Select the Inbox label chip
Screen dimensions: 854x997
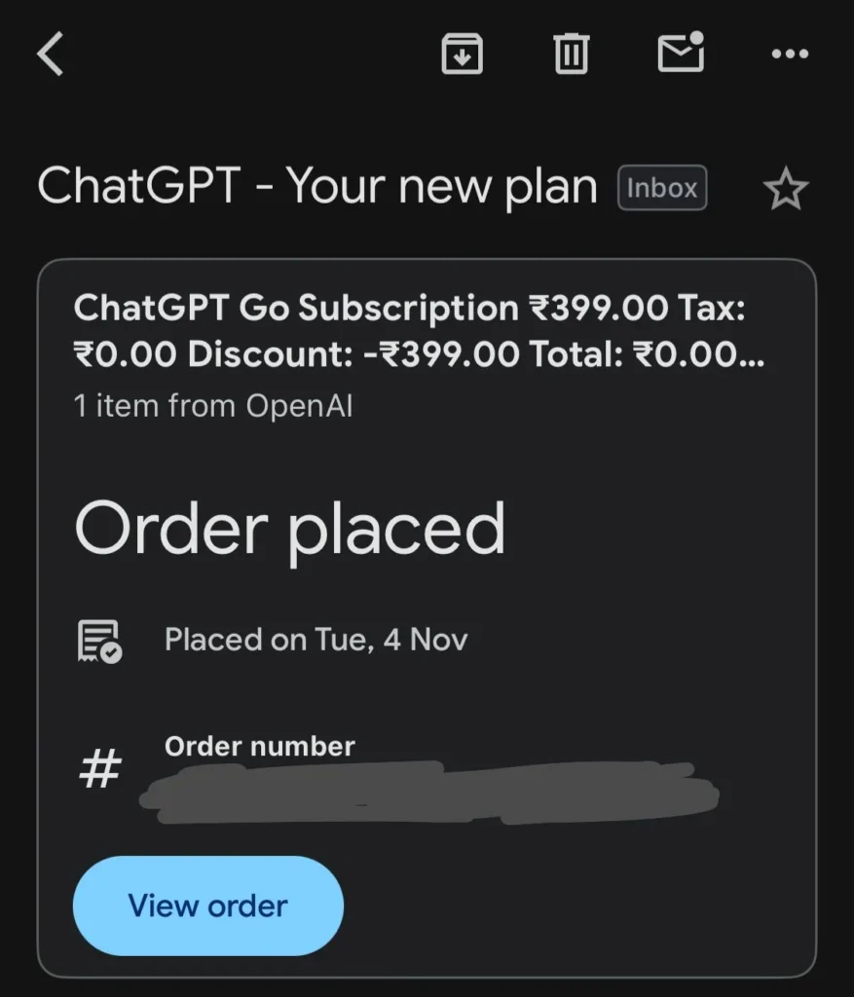pyautogui.click(x=662, y=188)
